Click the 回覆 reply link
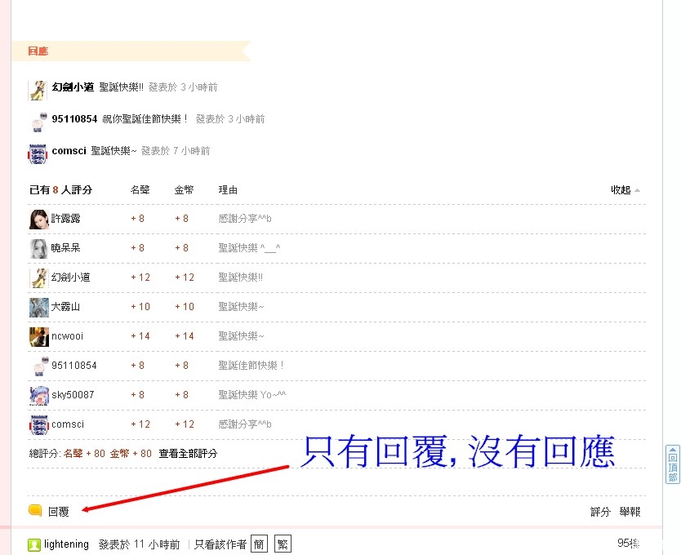Screen dimensions: 681x555 pyautogui.click(x=59, y=512)
